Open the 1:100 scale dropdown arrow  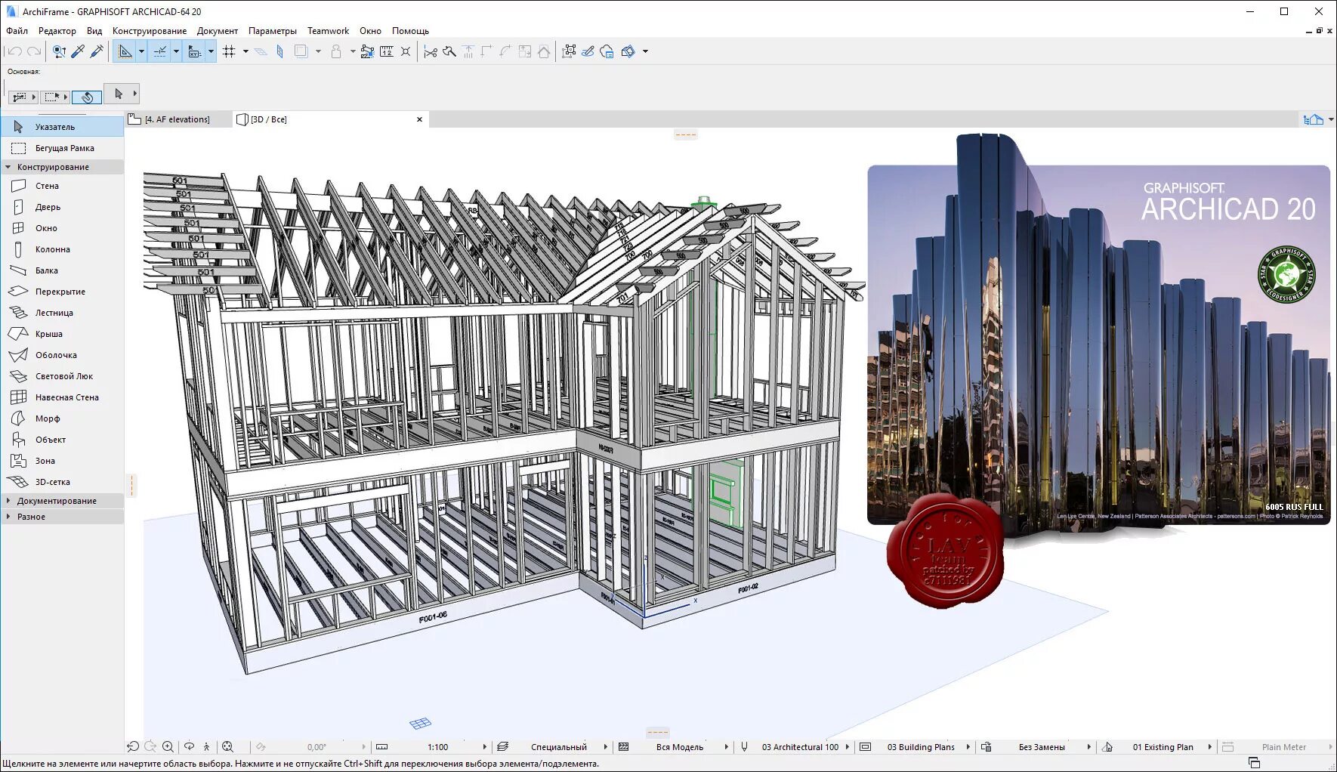click(485, 747)
